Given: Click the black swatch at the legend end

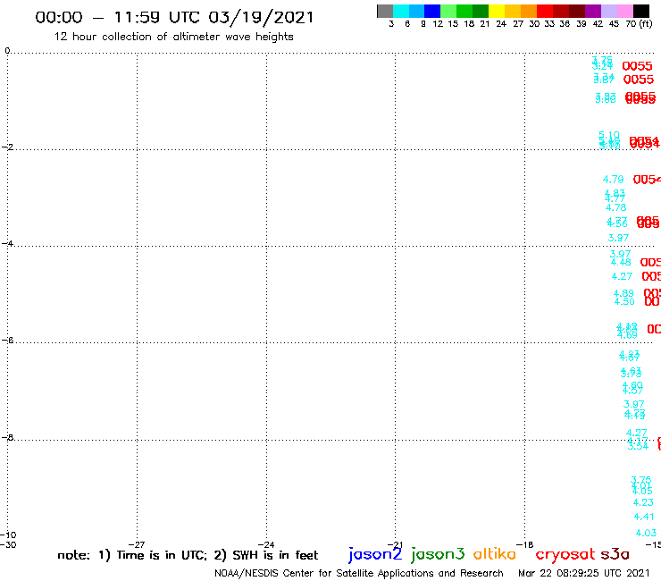Looking at the screenshot, I should [640, 11].
